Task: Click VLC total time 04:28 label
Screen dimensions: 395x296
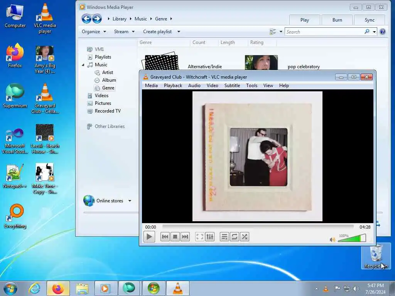Action: pos(365,227)
